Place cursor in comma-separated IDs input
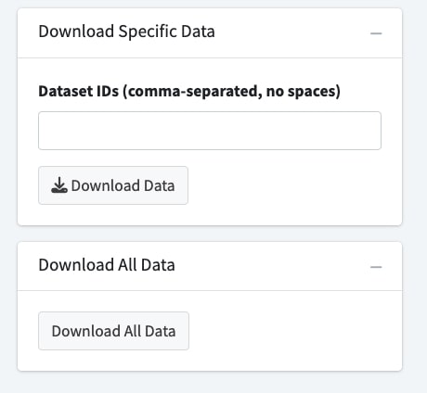427x393 pixels. pos(210,131)
